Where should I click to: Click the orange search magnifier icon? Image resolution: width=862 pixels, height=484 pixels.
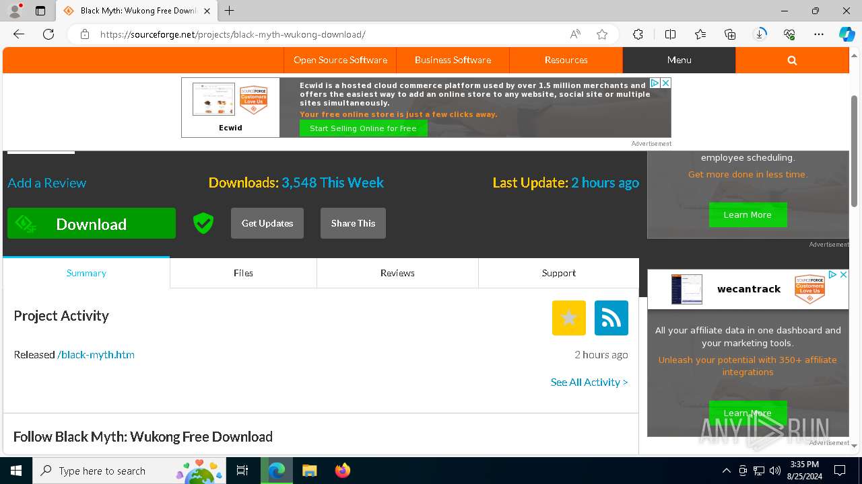pyautogui.click(x=792, y=60)
